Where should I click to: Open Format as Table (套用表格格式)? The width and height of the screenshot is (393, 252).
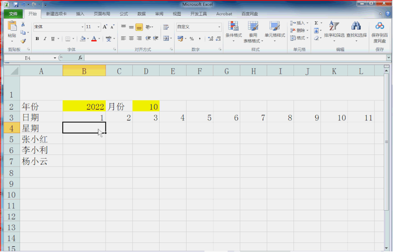[x=253, y=32]
